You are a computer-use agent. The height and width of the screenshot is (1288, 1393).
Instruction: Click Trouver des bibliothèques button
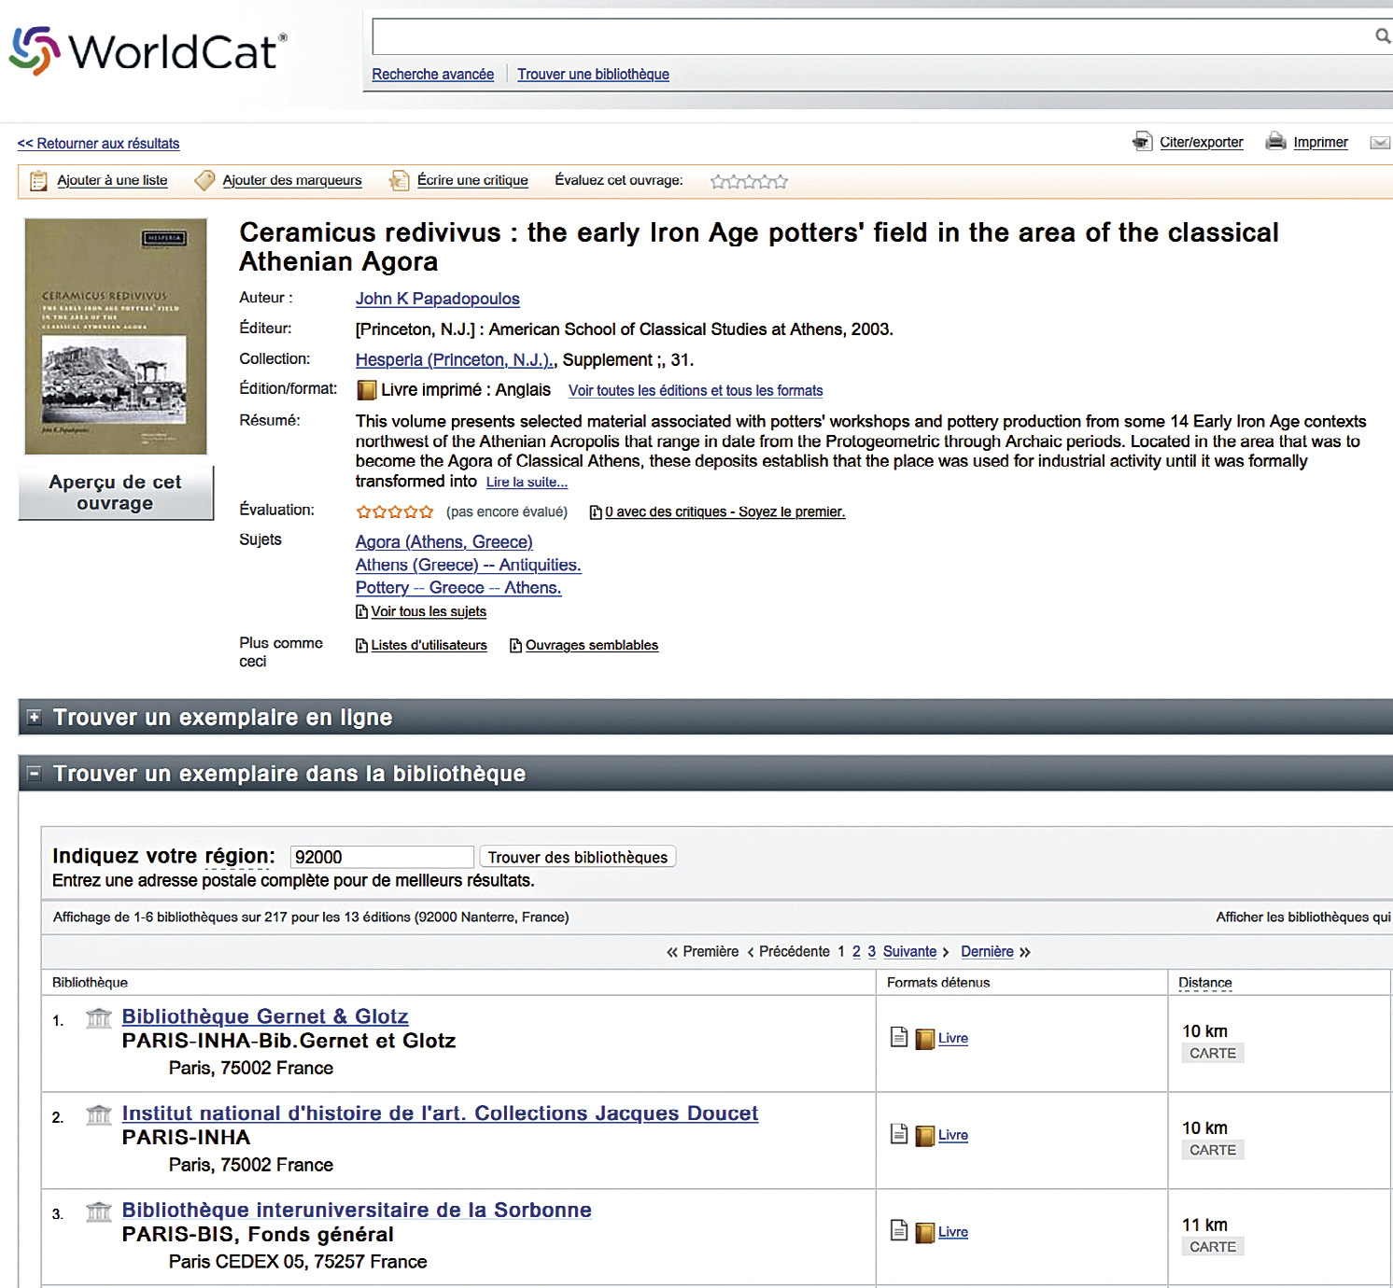[x=577, y=857]
